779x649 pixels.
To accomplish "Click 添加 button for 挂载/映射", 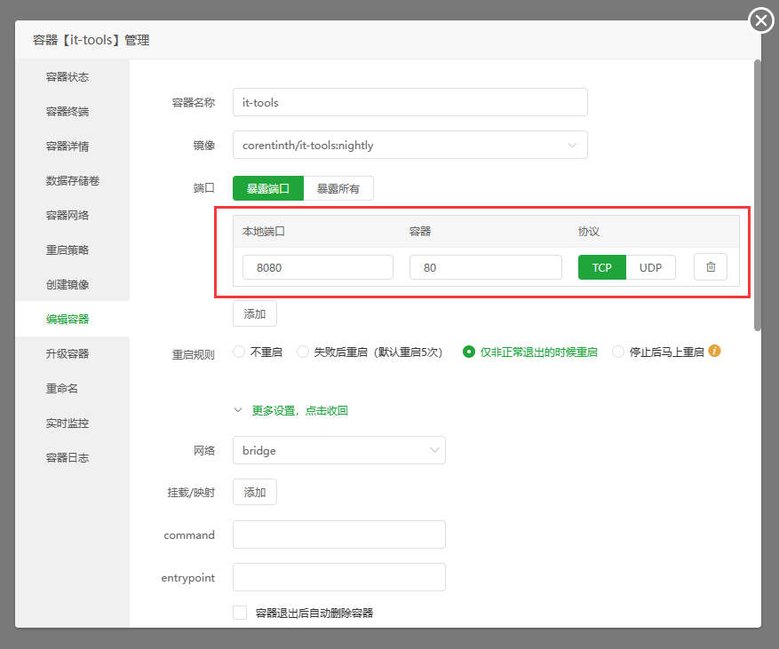I will pos(255,492).
